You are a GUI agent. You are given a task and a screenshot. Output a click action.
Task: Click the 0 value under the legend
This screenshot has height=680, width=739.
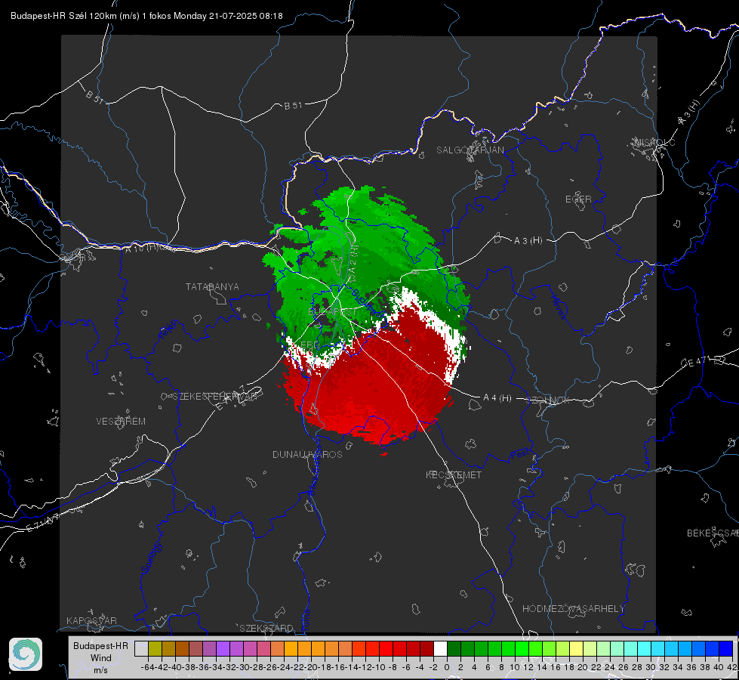[448, 667]
